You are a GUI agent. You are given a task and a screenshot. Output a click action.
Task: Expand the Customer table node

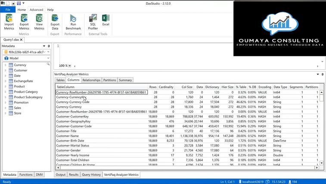pyautogui.click(x=6, y=70)
